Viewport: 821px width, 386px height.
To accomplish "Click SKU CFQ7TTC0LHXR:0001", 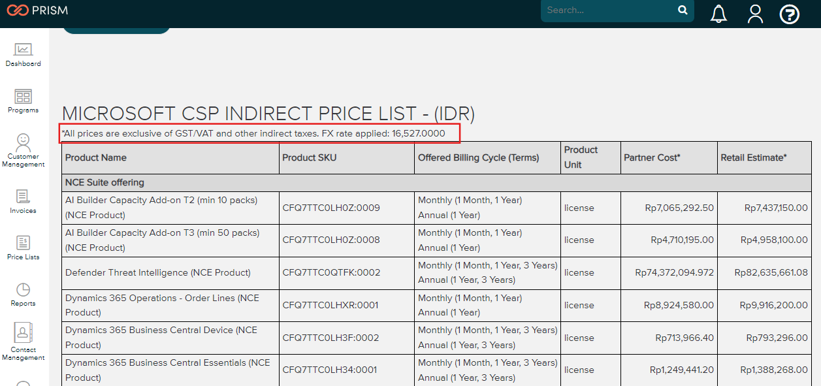I will (x=330, y=305).
